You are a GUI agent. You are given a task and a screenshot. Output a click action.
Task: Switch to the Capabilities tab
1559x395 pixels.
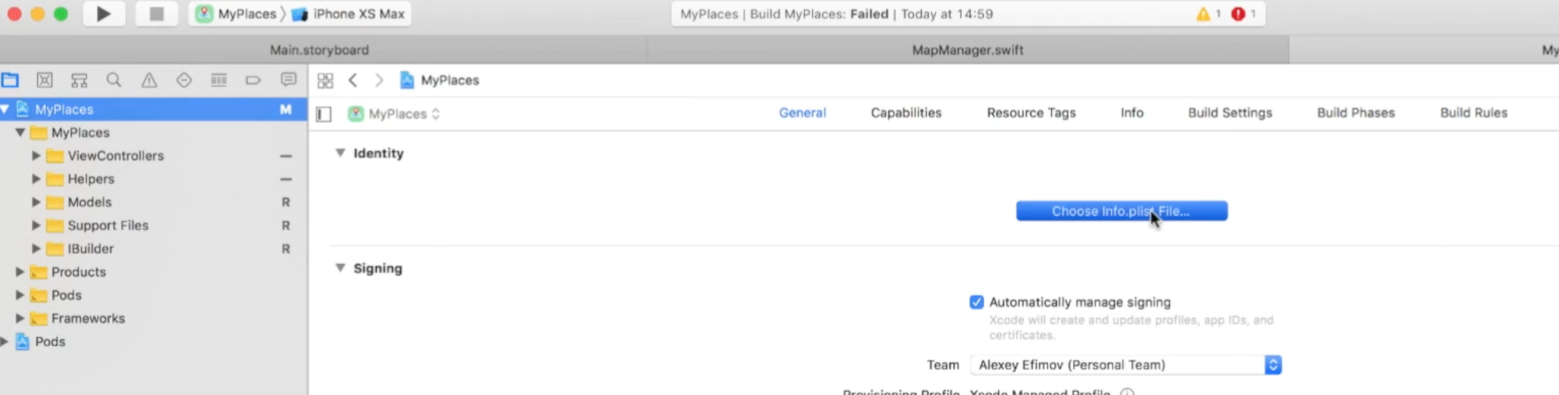click(x=906, y=113)
